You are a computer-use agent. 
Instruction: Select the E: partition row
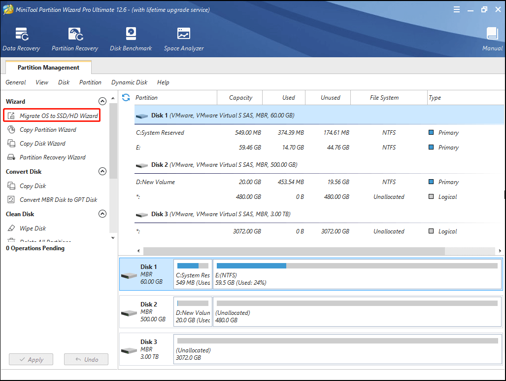click(x=319, y=148)
